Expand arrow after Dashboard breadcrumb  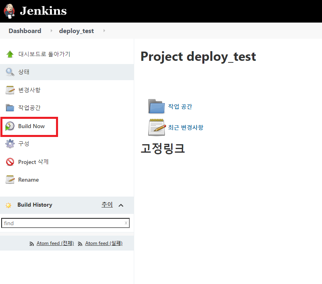[51, 31]
